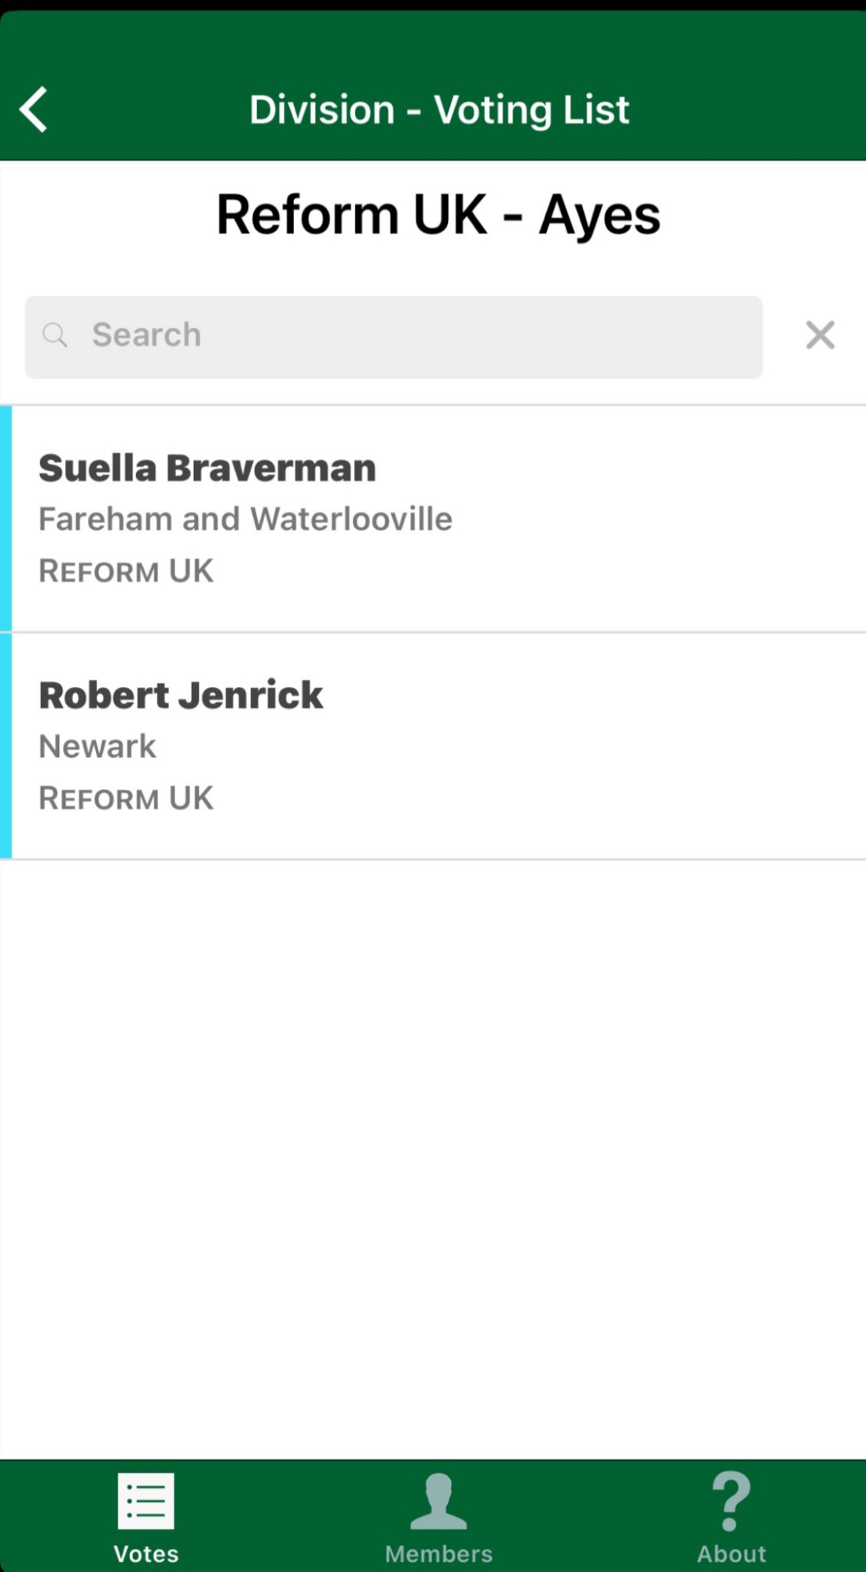The image size is (866, 1572).
Task: Tap the Members person silhouette icon
Action: pos(439,1501)
